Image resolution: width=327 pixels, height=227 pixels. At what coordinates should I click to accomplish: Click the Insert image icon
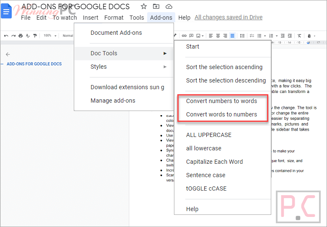[x=198, y=36]
